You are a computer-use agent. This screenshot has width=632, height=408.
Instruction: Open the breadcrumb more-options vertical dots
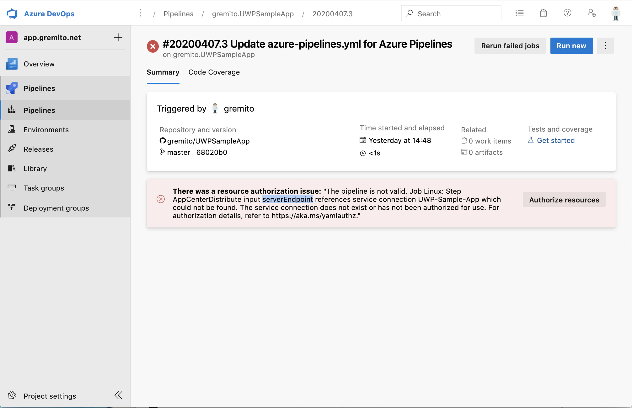pos(141,13)
